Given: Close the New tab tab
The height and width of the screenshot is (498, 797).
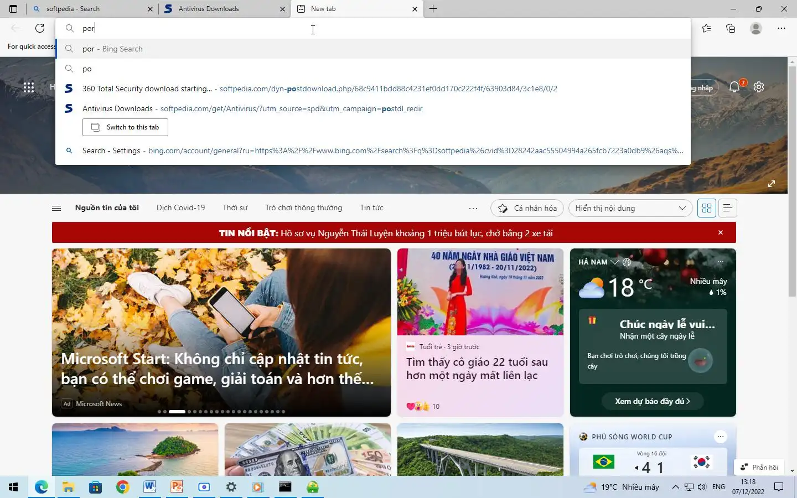Looking at the screenshot, I should (415, 9).
